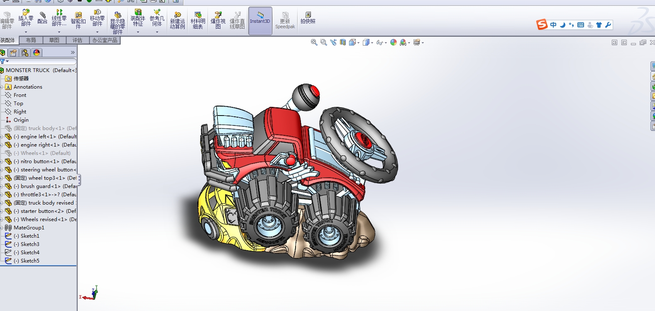Open the Insert Components (插入零部件) dropdown arrow
The height and width of the screenshot is (311, 655).
26,32
